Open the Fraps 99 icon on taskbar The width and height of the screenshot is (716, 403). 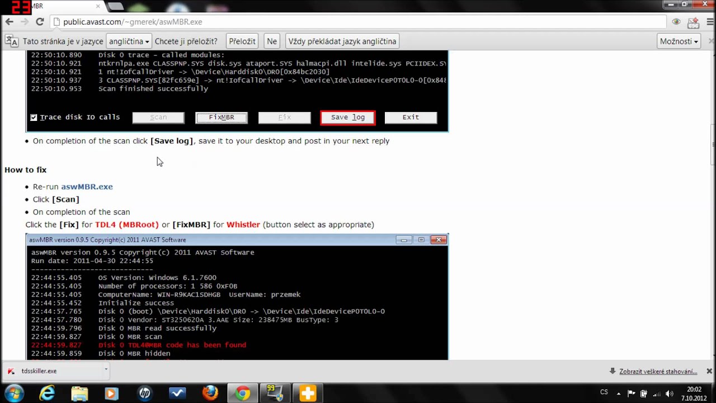(275, 393)
